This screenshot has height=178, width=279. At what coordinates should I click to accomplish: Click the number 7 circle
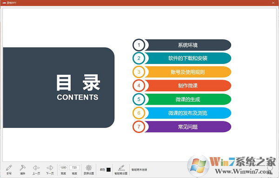pyautogui.click(x=139, y=127)
